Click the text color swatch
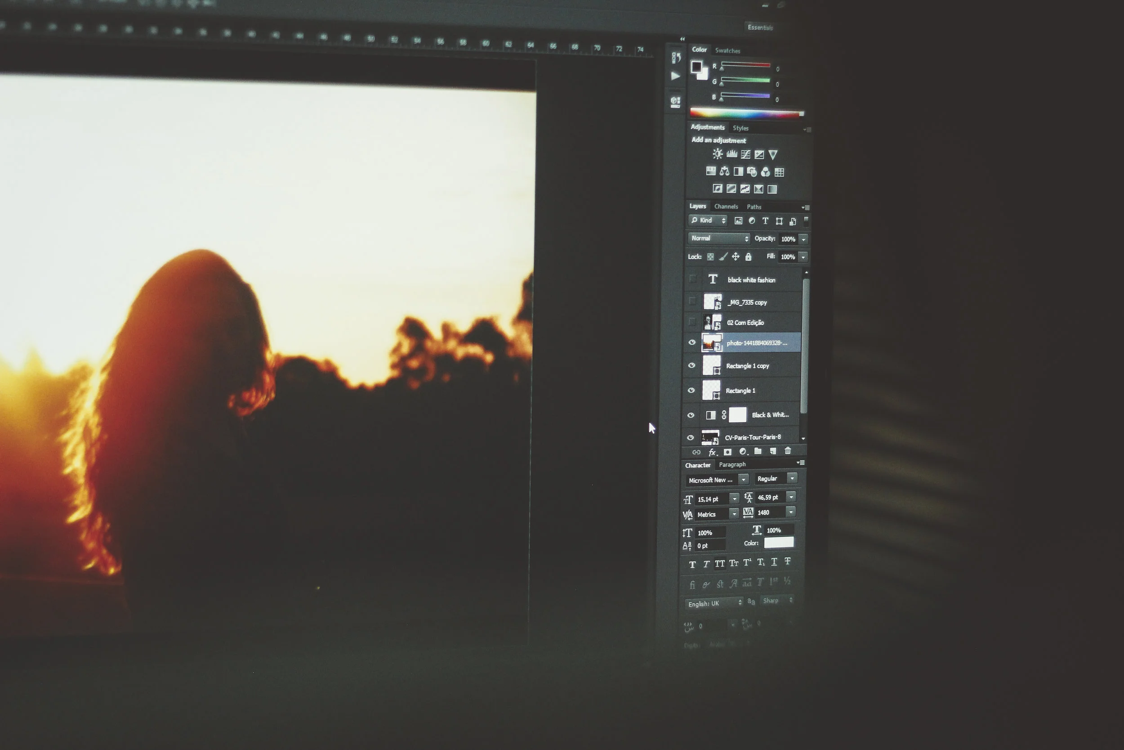The height and width of the screenshot is (750, 1124). click(779, 543)
